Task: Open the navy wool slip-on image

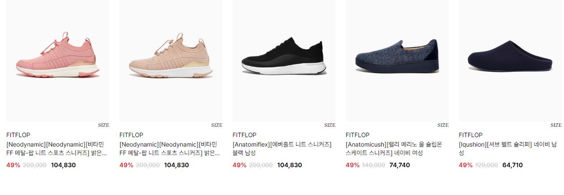Action: [x=397, y=61]
